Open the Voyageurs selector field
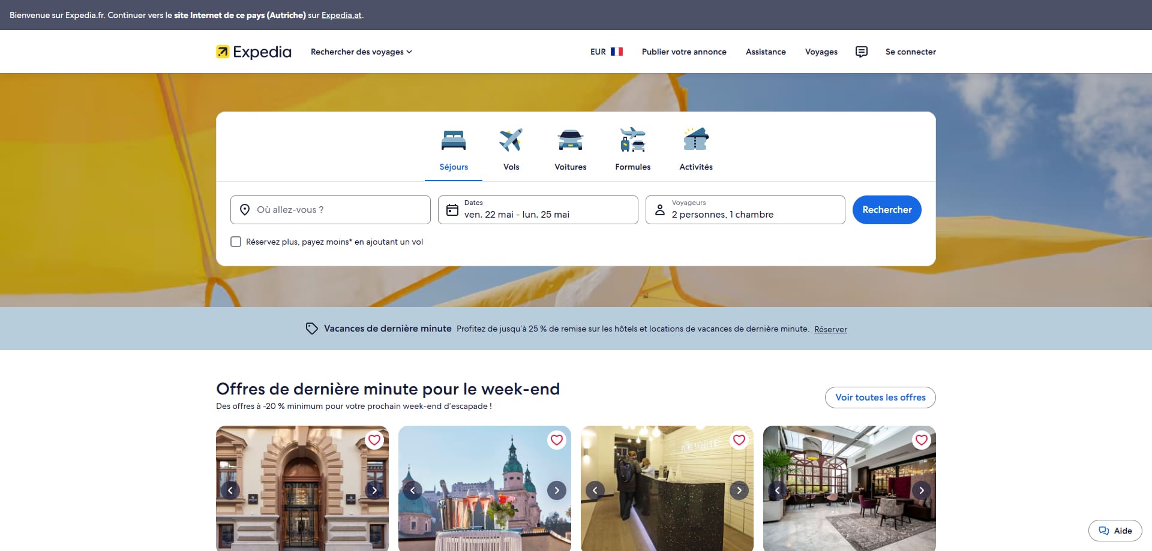Screen dimensions: 1152x551 pyautogui.click(x=745, y=210)
